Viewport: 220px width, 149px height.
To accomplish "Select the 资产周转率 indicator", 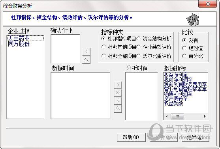I will pos(176,99).
